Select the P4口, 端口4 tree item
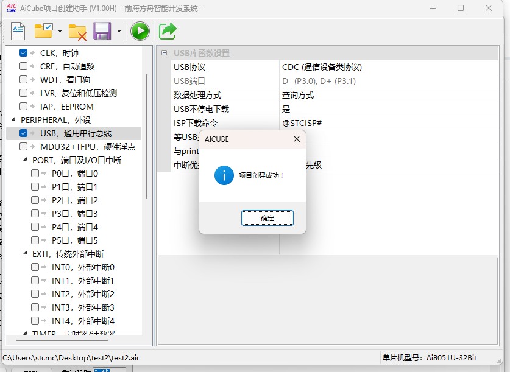The height and width of the screenshot is (372, 510). point(75,227)
